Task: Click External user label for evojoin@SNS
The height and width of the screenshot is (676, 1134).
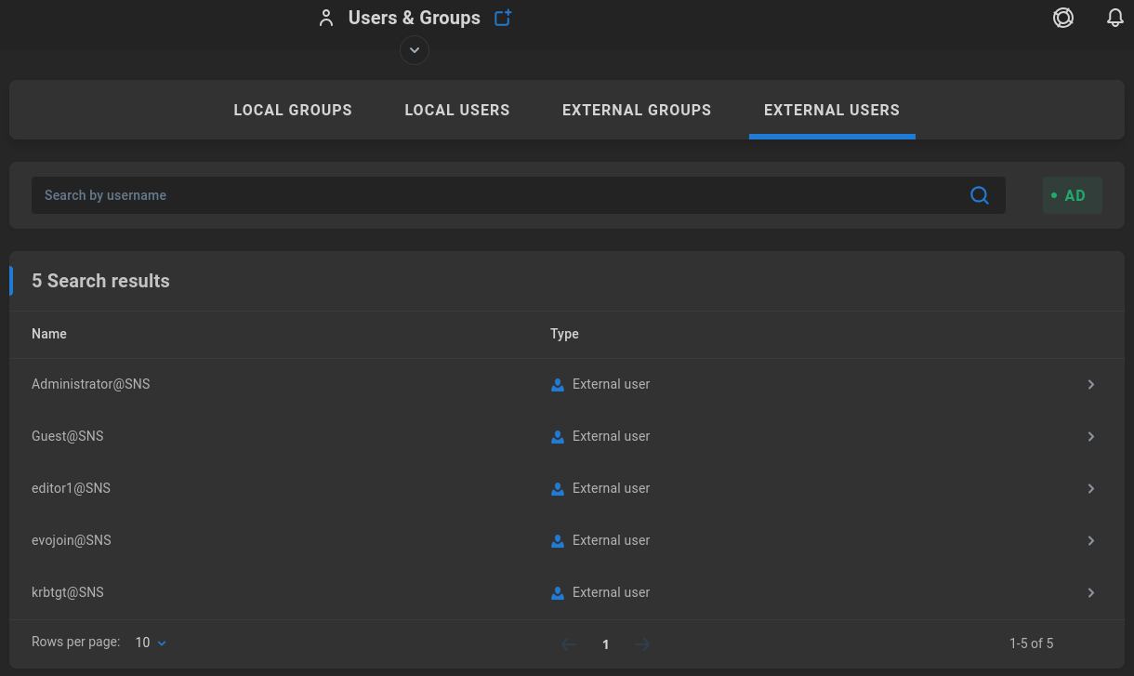Action: 611,540
